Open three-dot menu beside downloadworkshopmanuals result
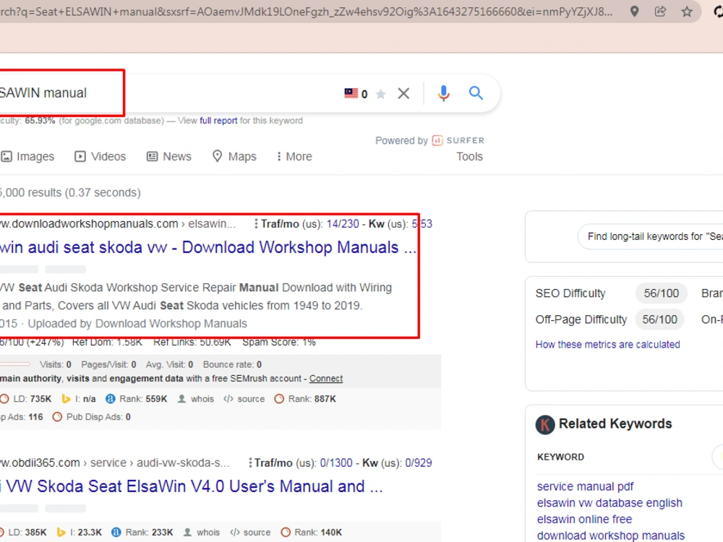Viewport: 723px width, 542px height. coord(256,224)
